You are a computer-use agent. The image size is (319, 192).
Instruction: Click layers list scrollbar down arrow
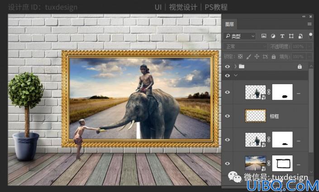coord(311,172)
